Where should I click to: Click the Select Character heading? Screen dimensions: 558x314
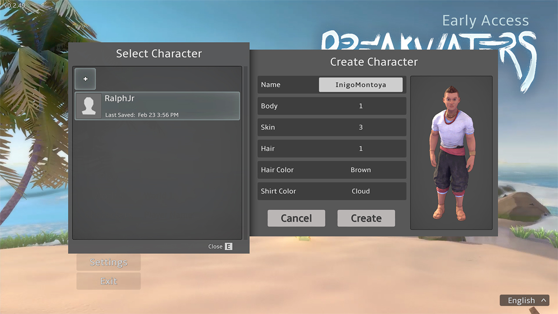[x=159, y=54]
